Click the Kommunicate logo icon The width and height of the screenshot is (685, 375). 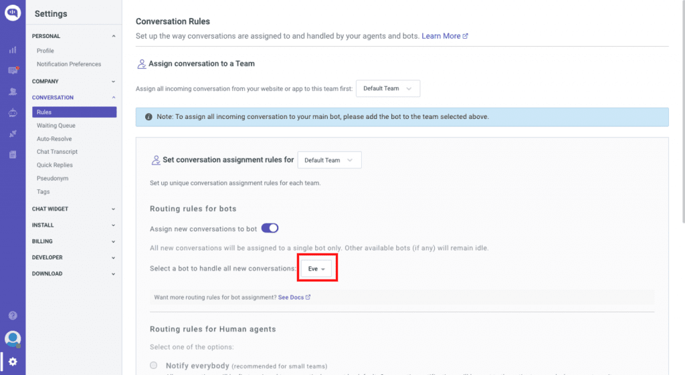(x=13, y=12)
